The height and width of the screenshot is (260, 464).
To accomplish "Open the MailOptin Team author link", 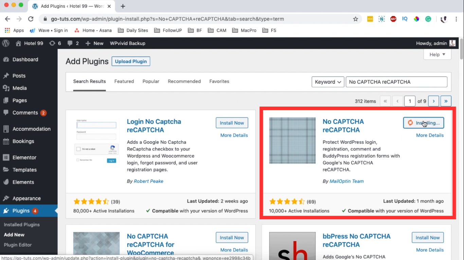I will [x=346, y=181].
